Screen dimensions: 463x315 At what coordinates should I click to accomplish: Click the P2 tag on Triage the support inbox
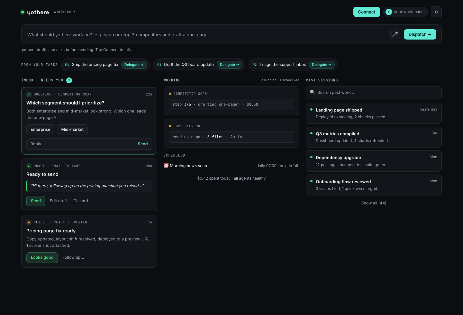(x=255, y=65)
